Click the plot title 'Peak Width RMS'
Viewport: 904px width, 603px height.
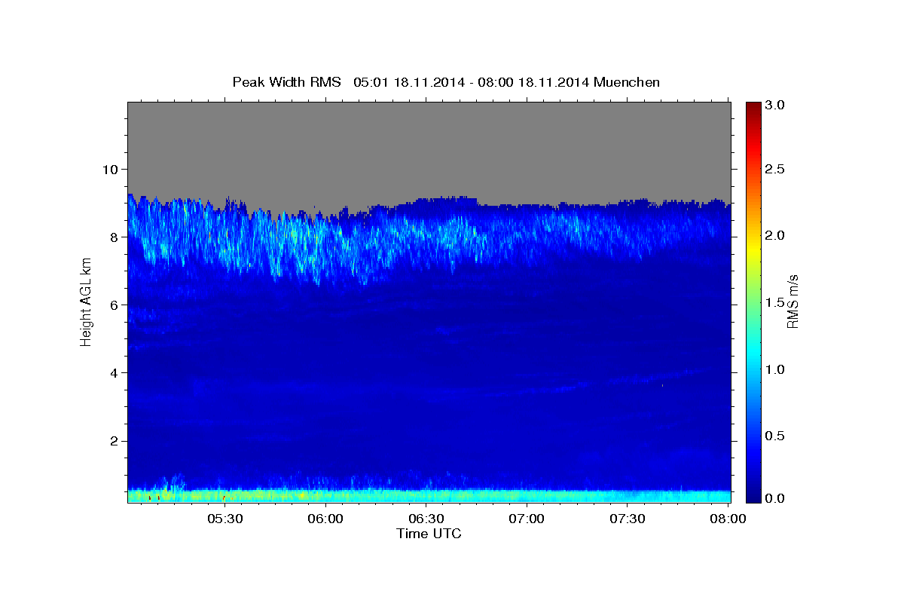287,81
